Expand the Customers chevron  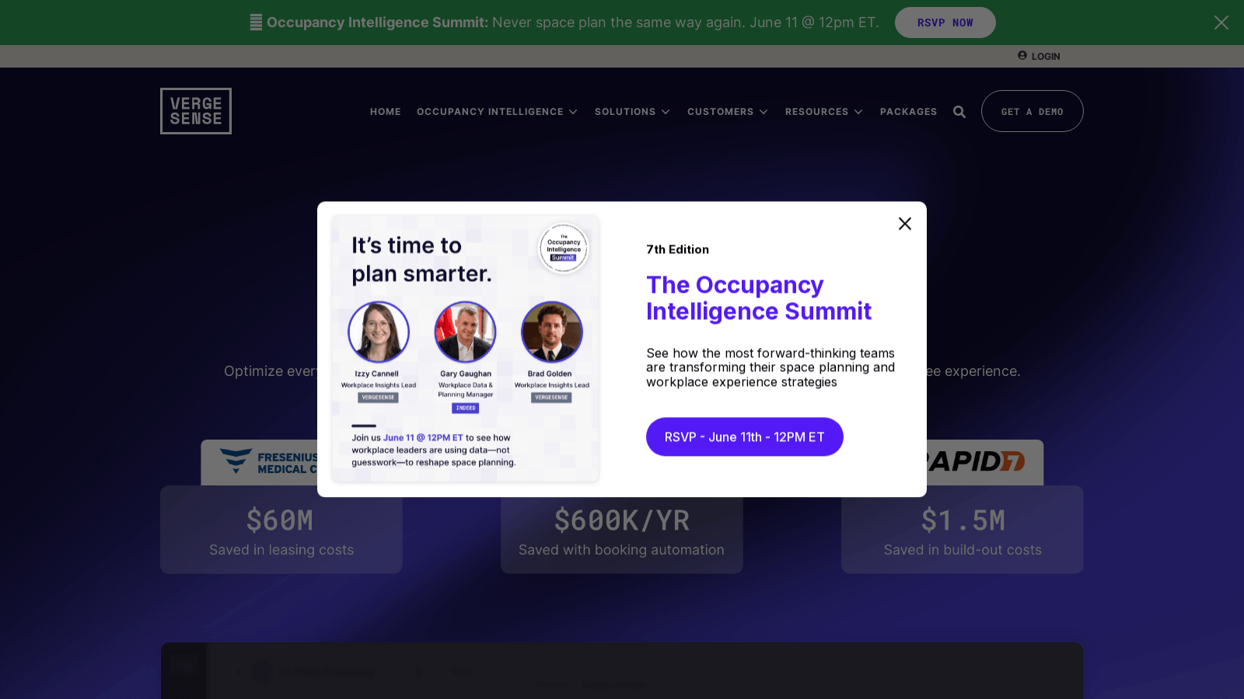(x=764, y=112)
